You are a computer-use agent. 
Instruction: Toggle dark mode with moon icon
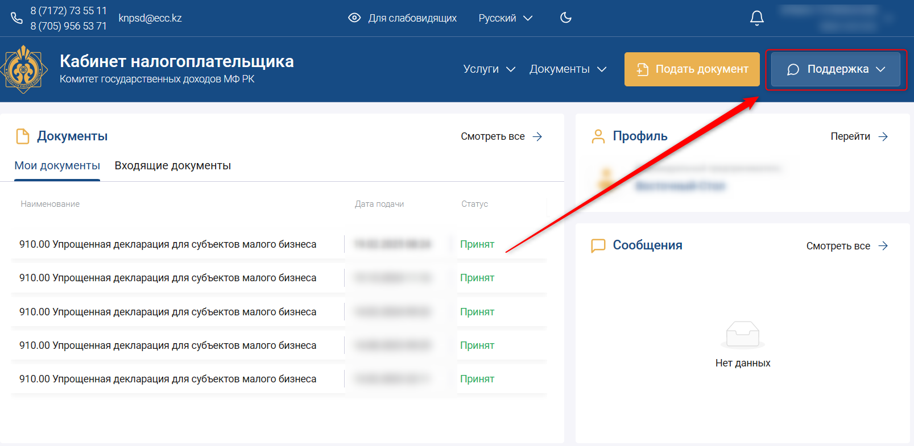(565, 18)
